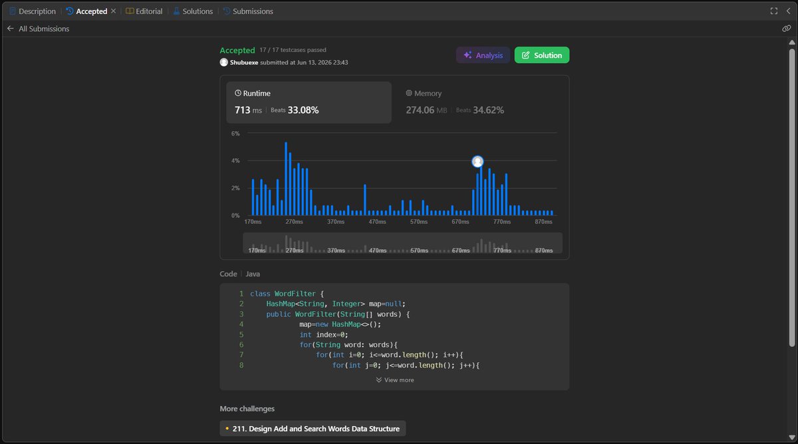Click the Java language label
Screen dimensions: 798x444
pos(253,274)
